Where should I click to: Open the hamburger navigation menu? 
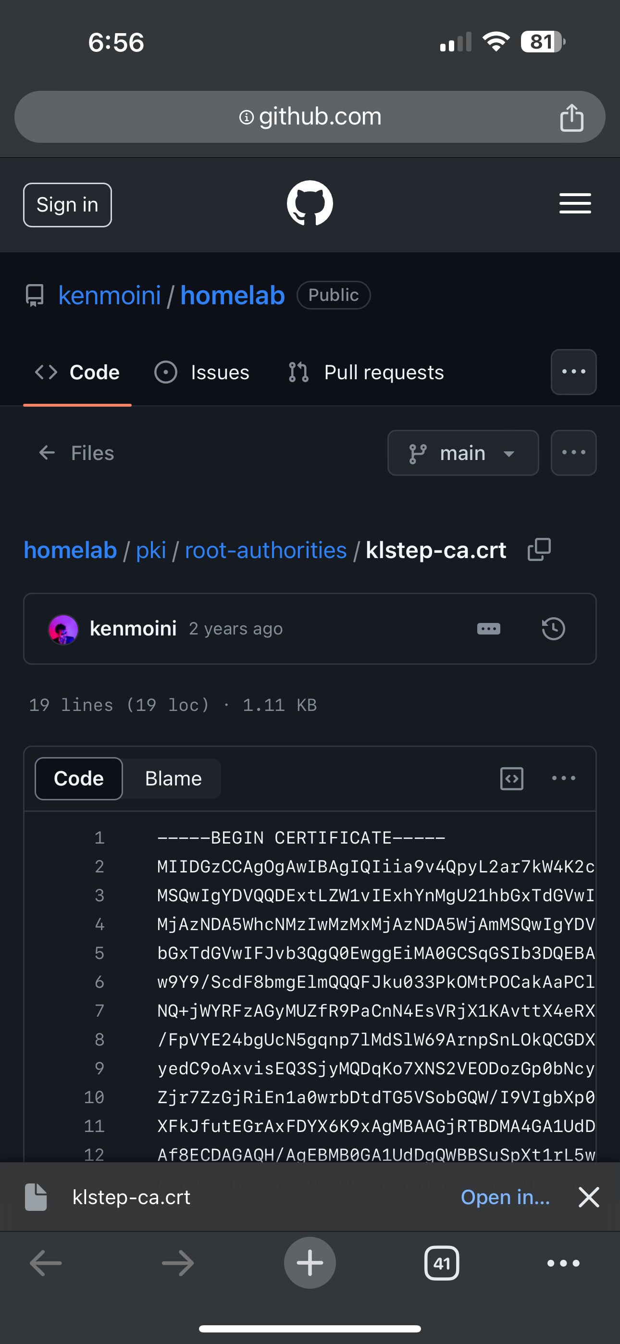[x=575, y=203]
